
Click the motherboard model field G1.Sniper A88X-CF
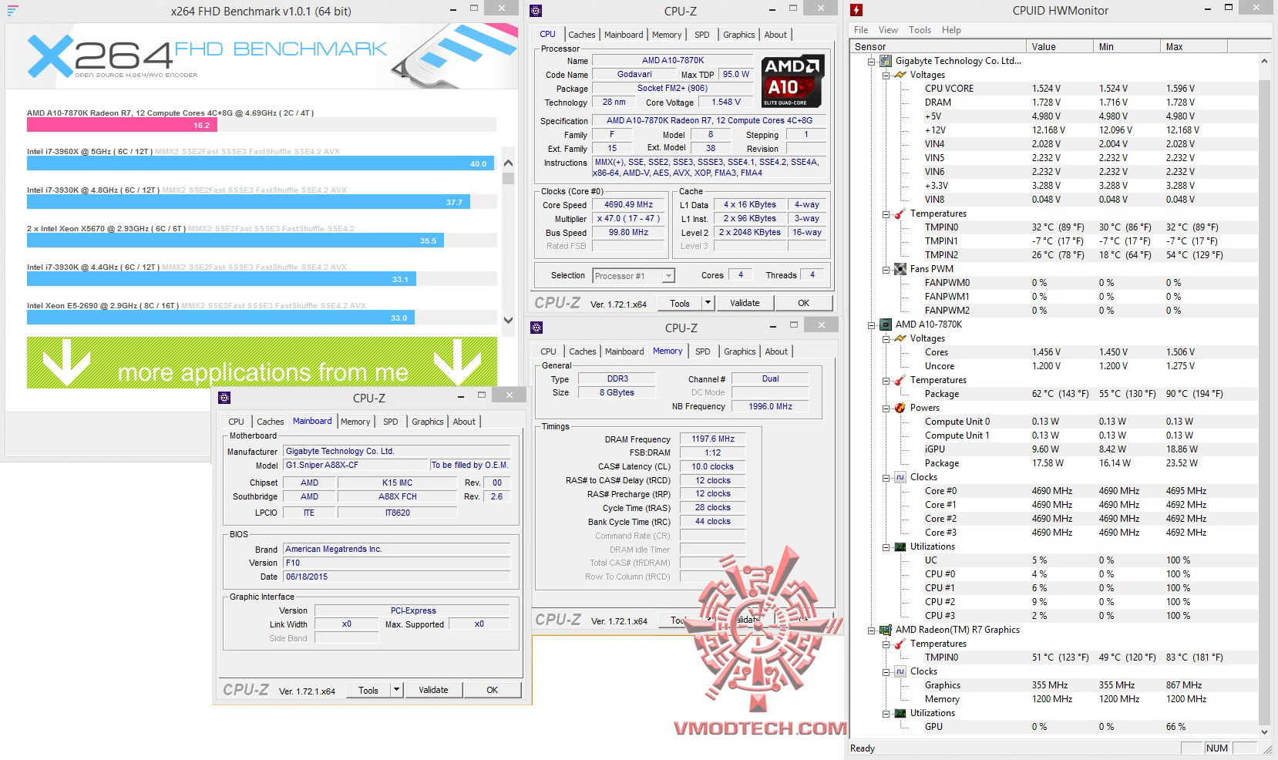355,466
